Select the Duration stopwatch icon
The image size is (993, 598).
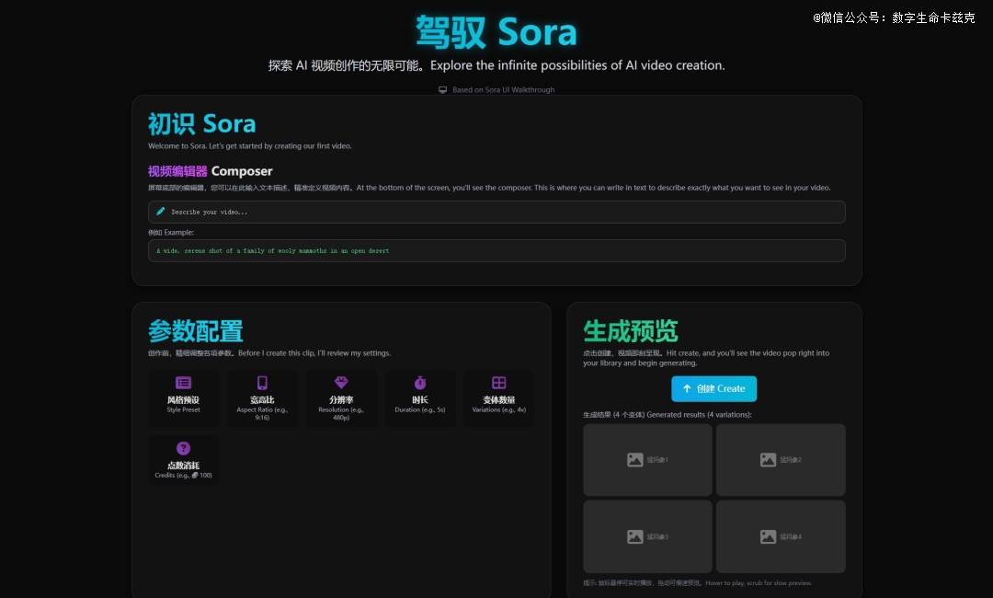coord(420,383)
